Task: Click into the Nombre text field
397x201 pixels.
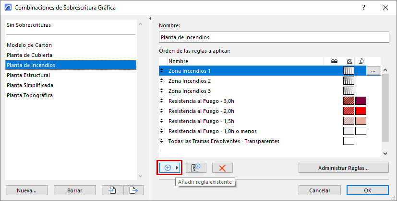Action: click(x=273, y=37)
